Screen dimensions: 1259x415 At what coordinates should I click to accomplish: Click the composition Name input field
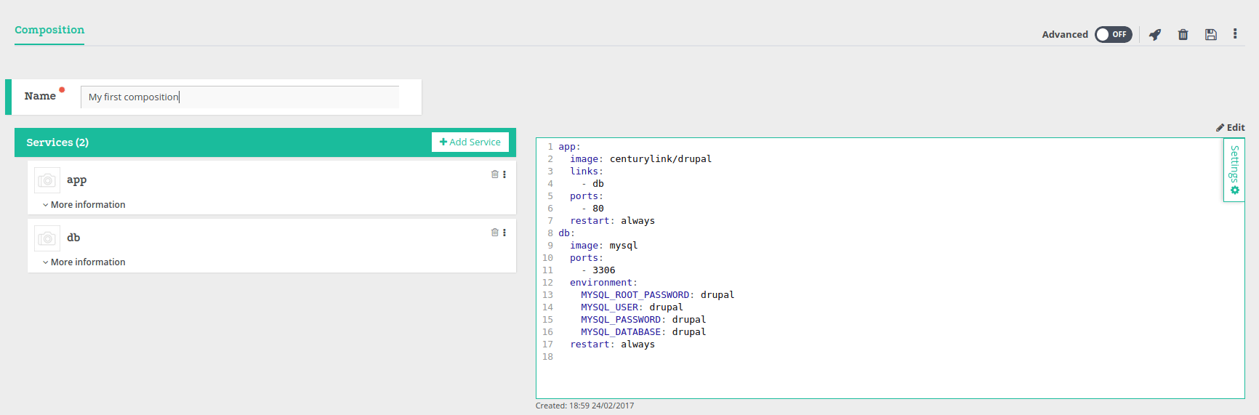click(240, 97)
